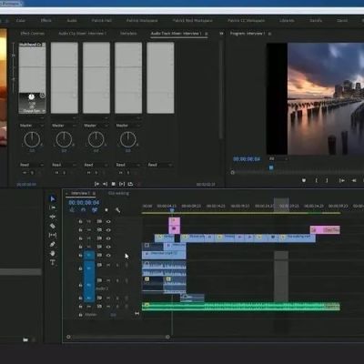The height and width of the screenshot is (364, 364).
Task: Lock the topmost video track
Action: (x=80, y=221)
